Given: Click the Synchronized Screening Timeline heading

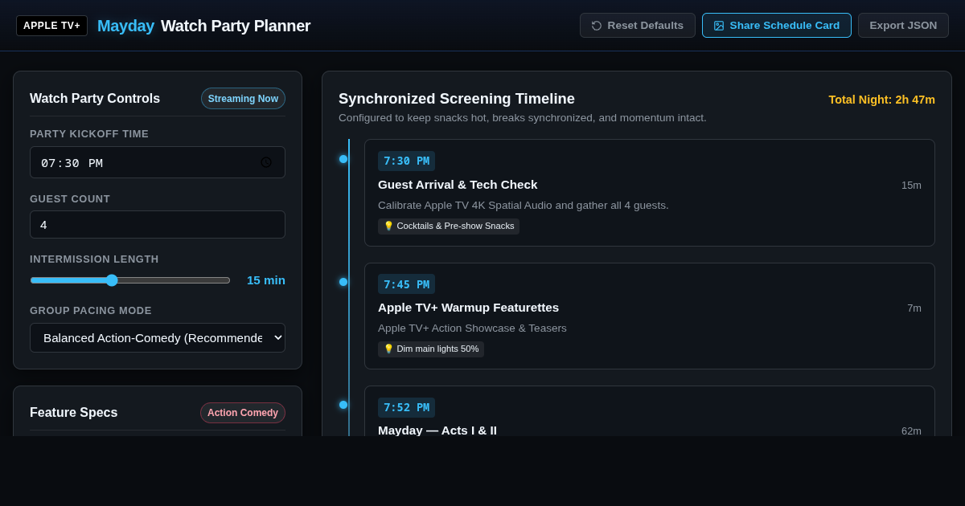Looking at the screenshot, I should point(457,99).
